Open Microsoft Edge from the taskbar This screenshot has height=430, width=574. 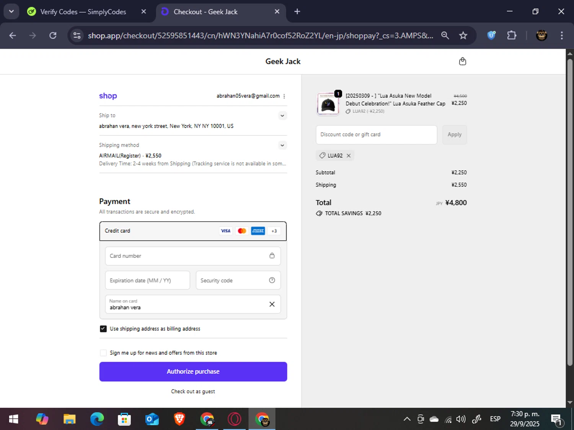pyautogui.click(x=97, y=419)
